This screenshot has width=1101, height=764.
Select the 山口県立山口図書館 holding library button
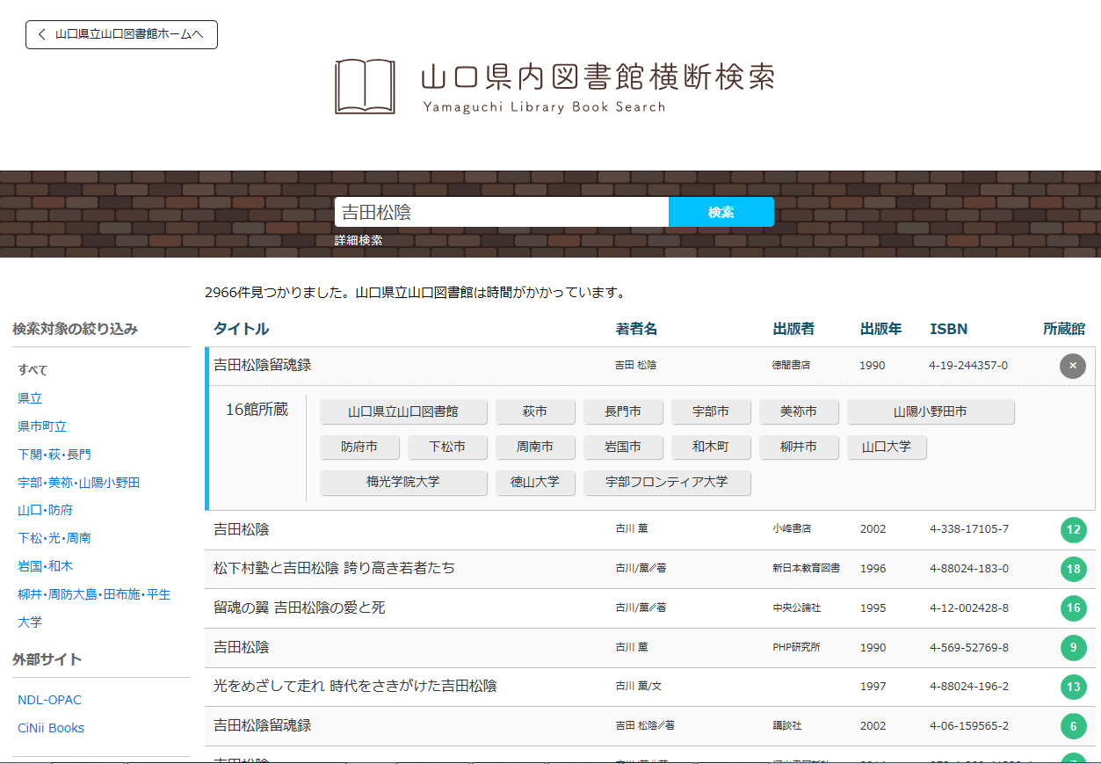(x=403, y=411)
